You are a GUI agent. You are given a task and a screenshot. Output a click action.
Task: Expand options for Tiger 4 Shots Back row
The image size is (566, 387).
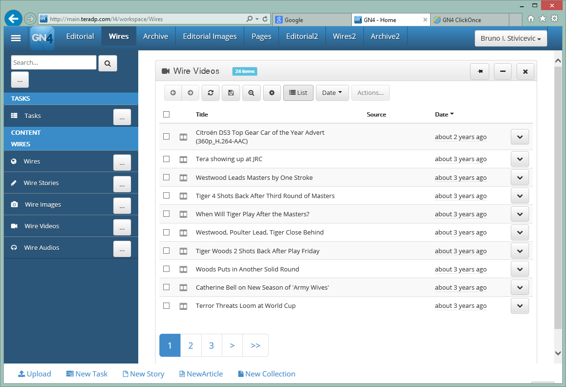(x=520, y=196)
